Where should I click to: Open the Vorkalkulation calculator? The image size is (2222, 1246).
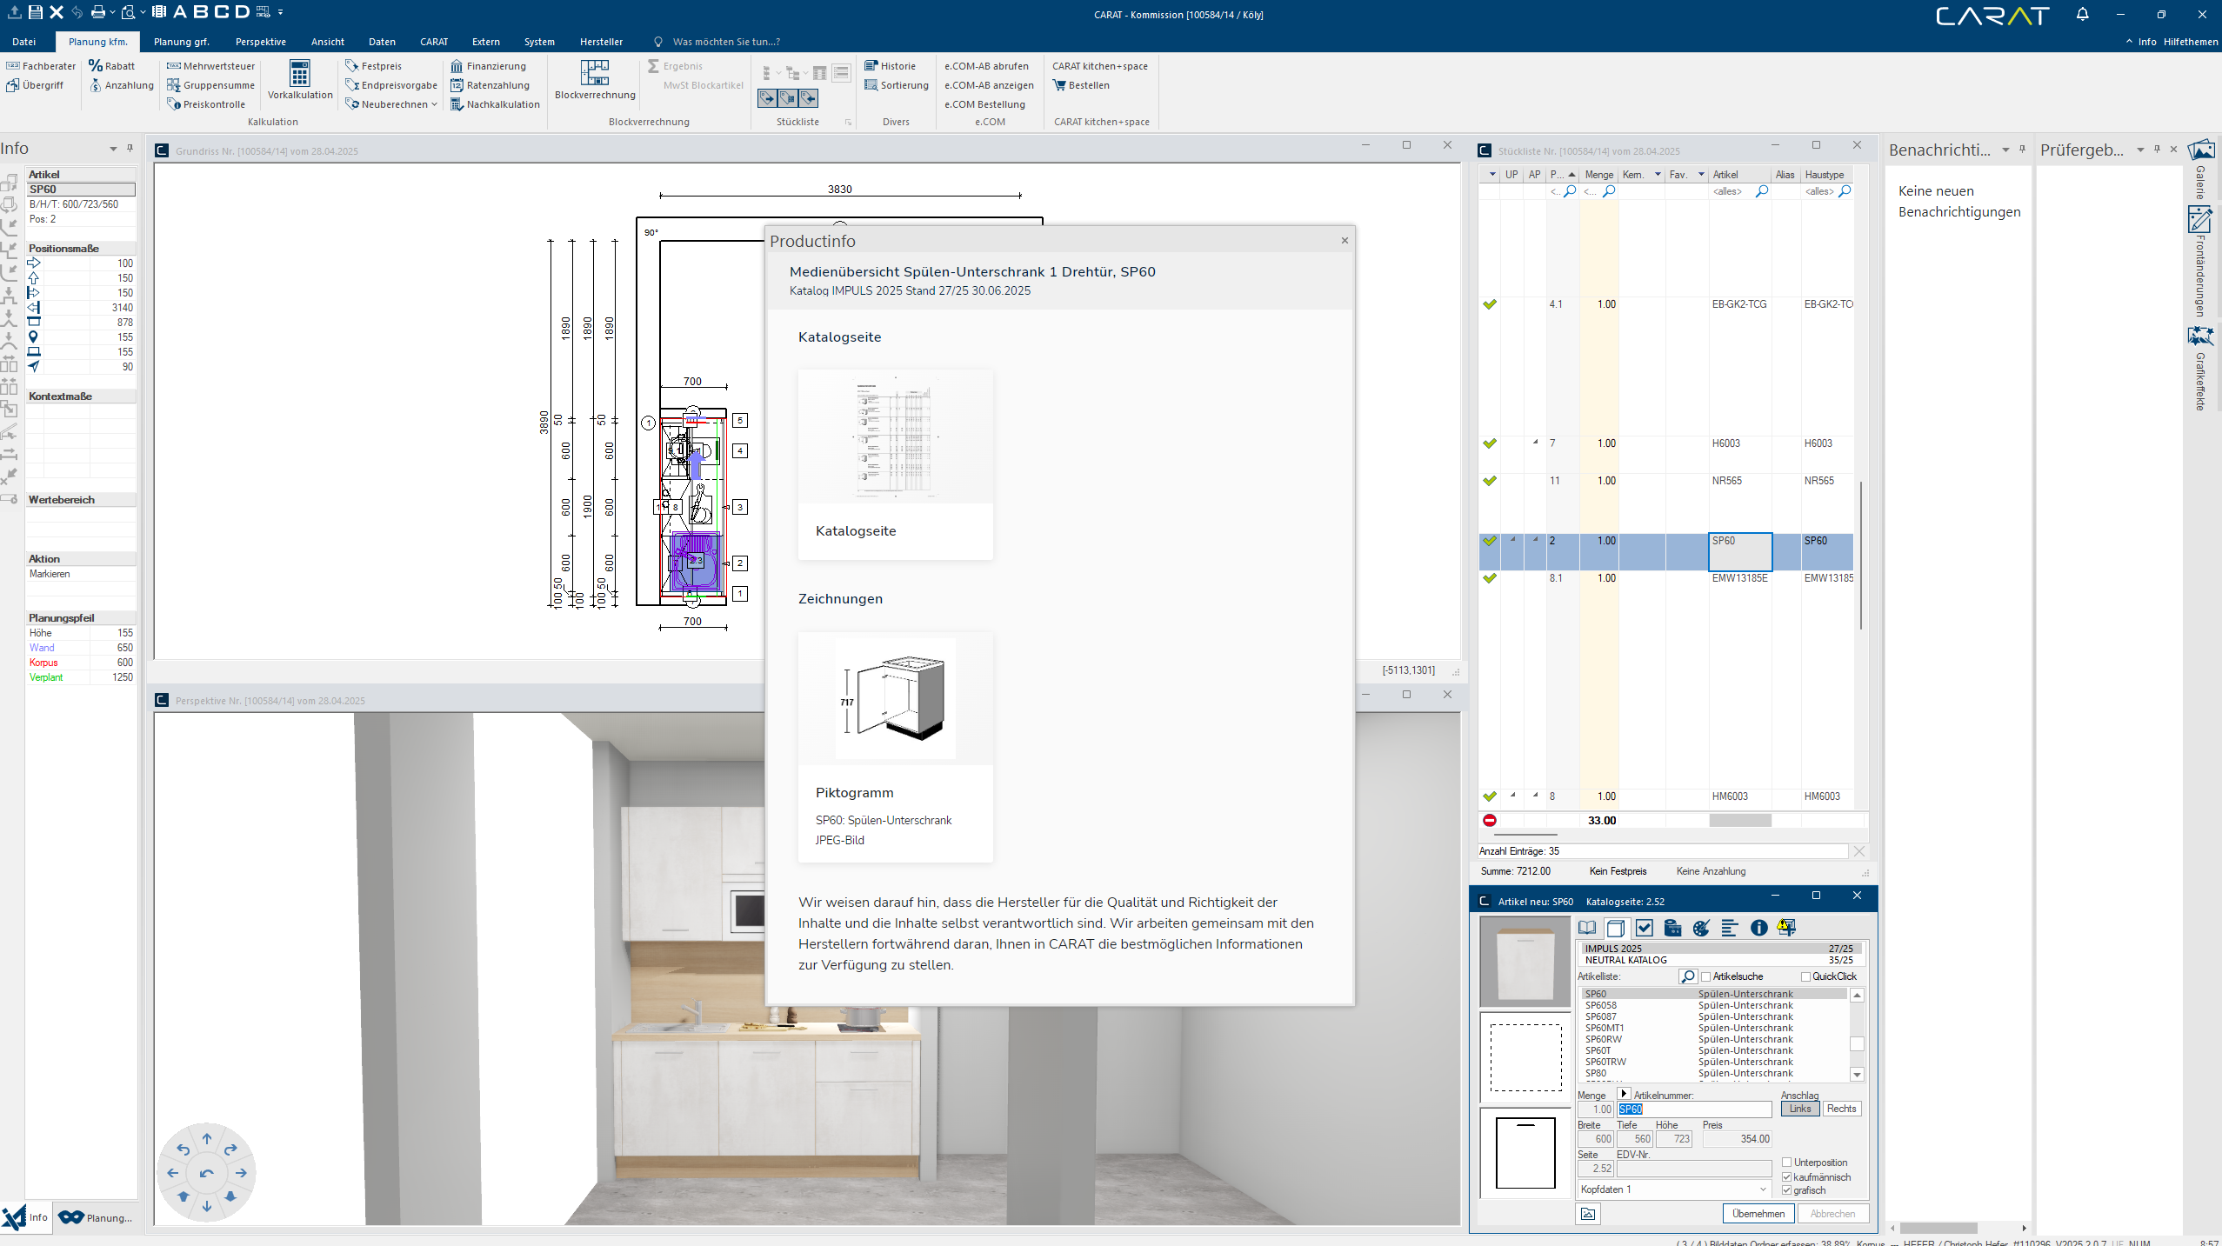(x=299, y=75)
